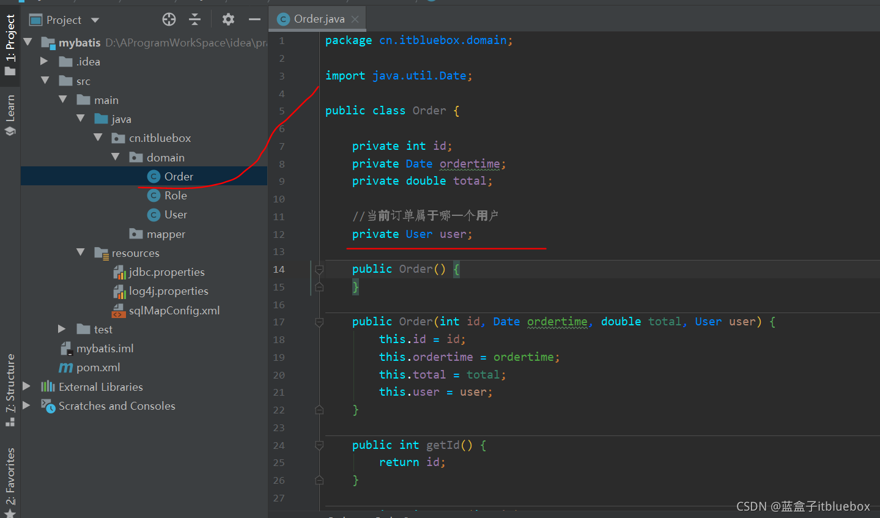Collapse the main folder

[x=62, y=99]
